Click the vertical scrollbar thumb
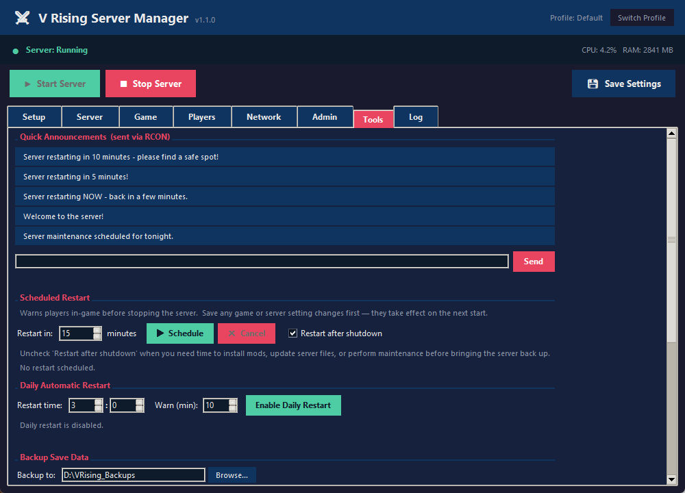Image resolution: width=685 pixels, height=493 pixels. 672,240
